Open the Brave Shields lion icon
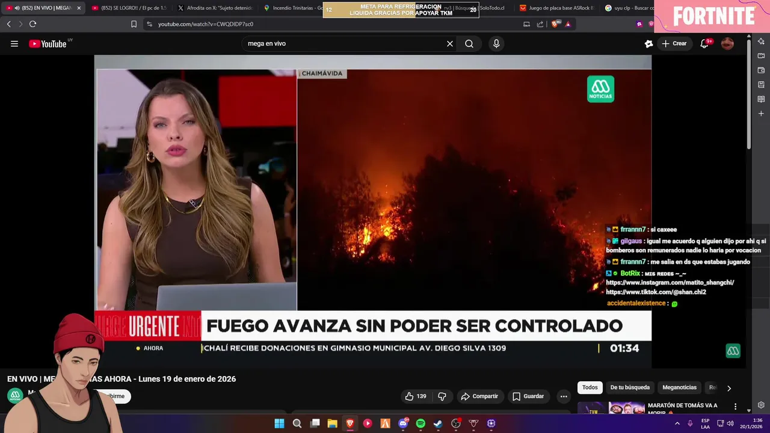The height and width of the screenshot is (433, 770). pyautogui.click(x=555, y=24)
